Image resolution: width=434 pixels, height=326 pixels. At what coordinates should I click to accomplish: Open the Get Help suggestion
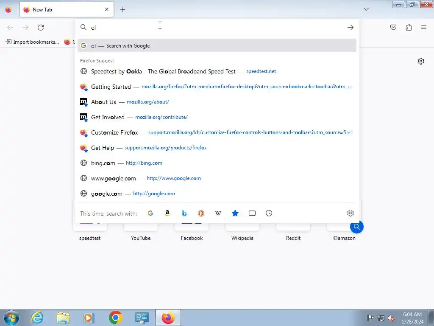(x=217, y=148)
